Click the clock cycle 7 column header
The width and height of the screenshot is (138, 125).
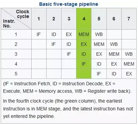(129, 19)
